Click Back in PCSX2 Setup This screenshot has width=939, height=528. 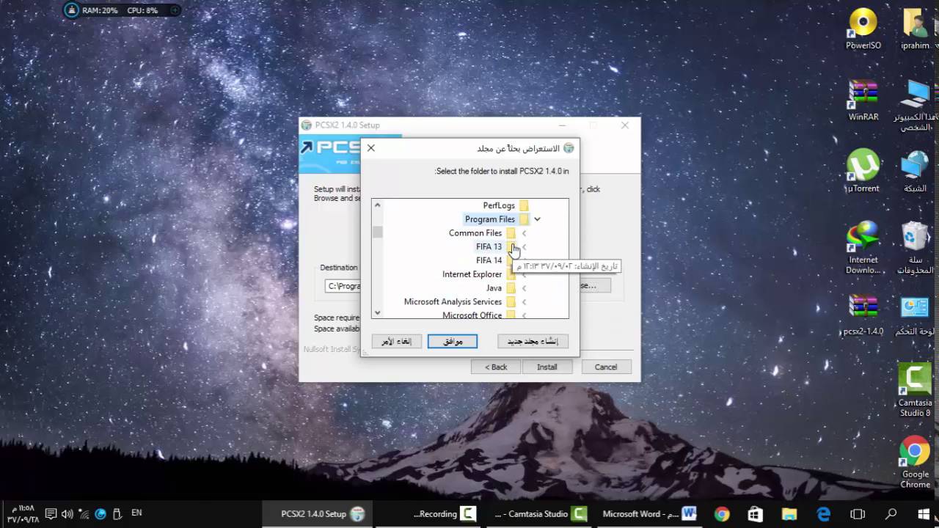pyautogui.click(x=496, y=367)
